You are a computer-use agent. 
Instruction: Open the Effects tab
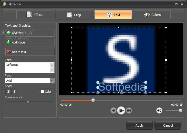35,15
